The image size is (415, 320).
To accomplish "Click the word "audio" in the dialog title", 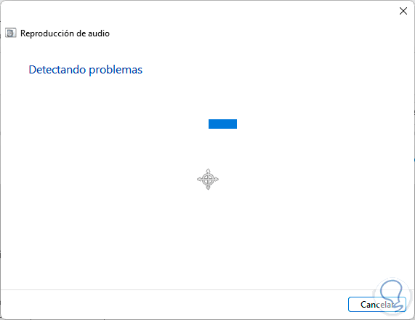I will tap(99, 33).
